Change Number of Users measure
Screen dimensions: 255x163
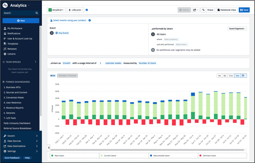pyautogui.click(x=147, y=63)
